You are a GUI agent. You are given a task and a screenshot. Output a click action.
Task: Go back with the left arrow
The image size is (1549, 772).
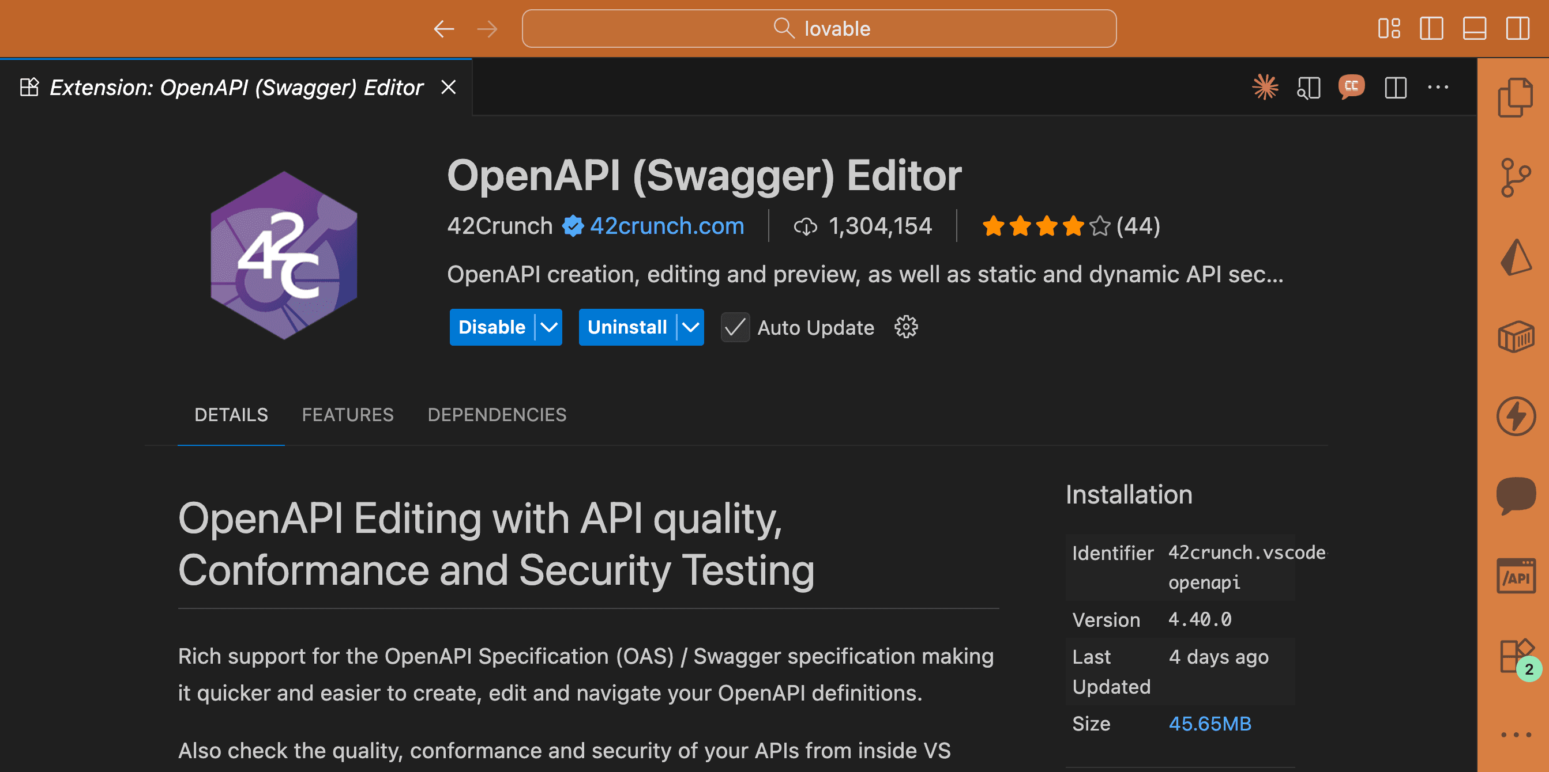click(x=444, y=28)
